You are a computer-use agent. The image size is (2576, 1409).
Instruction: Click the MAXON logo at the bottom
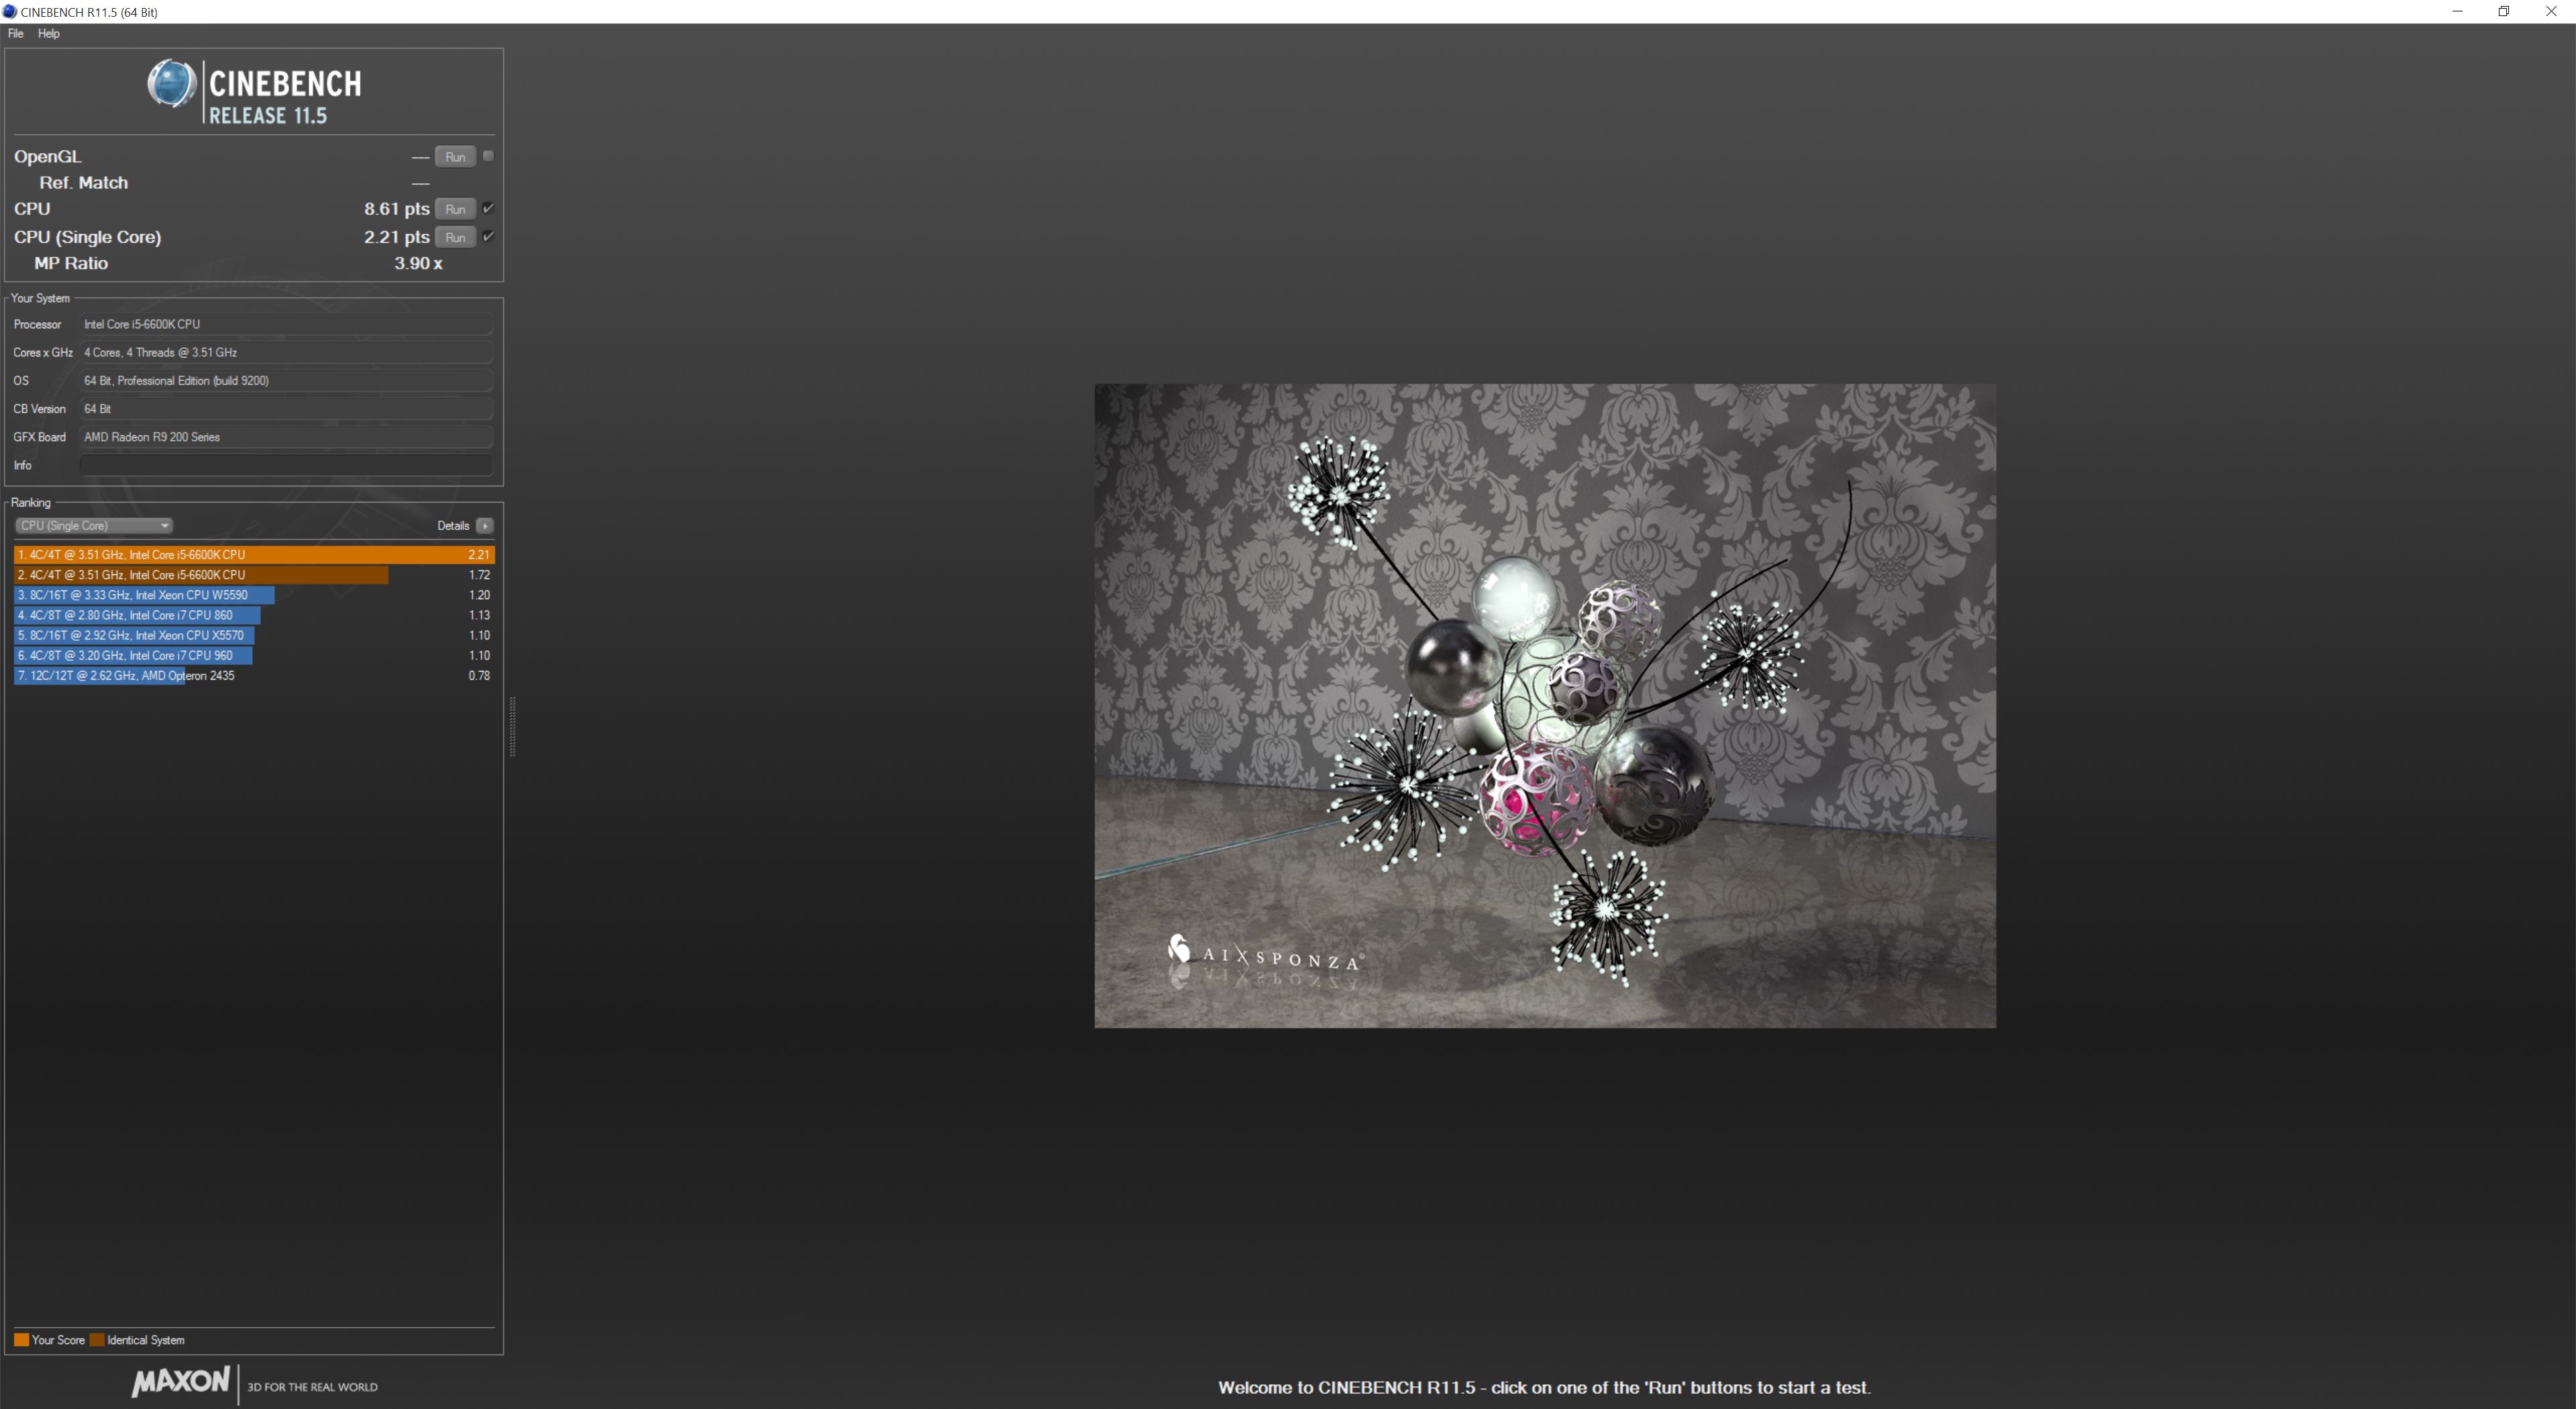click(181, 1381)
